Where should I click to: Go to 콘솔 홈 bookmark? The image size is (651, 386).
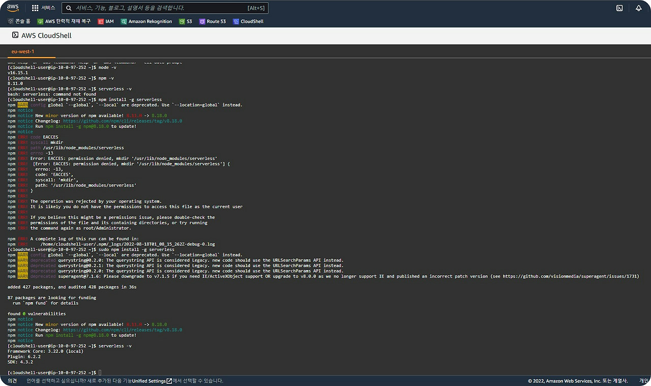(x=19, y=21)
